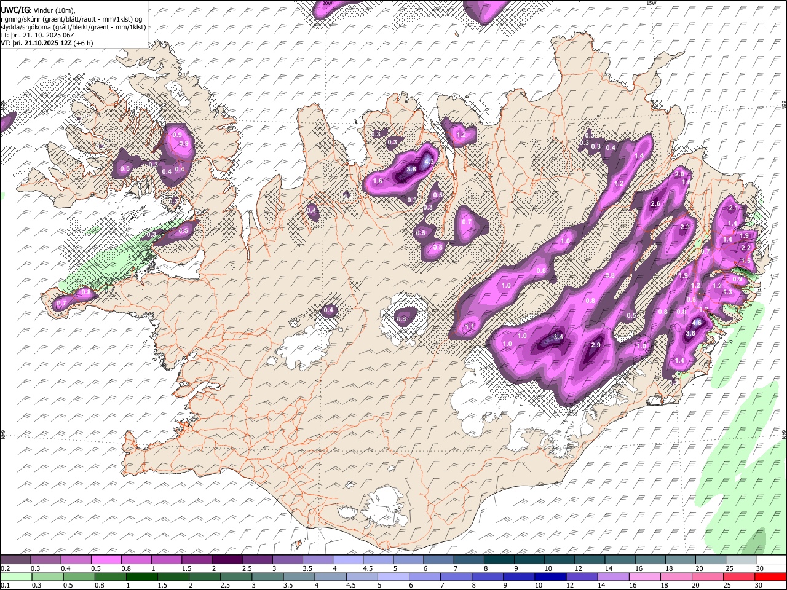Select the snow legend swatch between 14 and 16

point(619,560)
